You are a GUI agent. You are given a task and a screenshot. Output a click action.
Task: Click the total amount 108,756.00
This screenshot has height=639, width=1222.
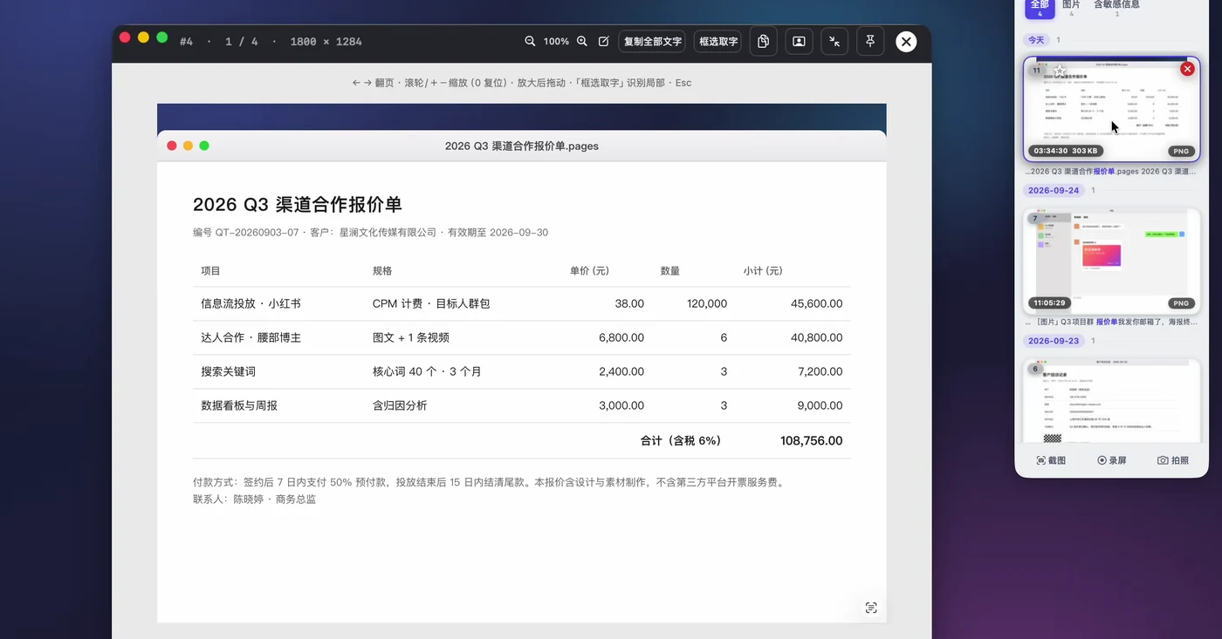pos(812,441)
